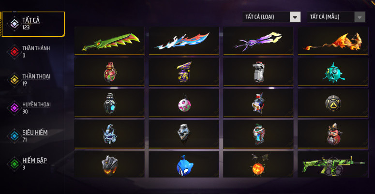Image resolution: width=375 pixels, height=194 pixels.
Task: Select the black-gold triangle emblem grenade
Action: pyautogui.click(x=333, y=103)
